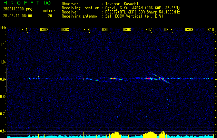Select the filename 2508110800.png
The width and height of the screenshot is (217, 138).
click(18, 9)
